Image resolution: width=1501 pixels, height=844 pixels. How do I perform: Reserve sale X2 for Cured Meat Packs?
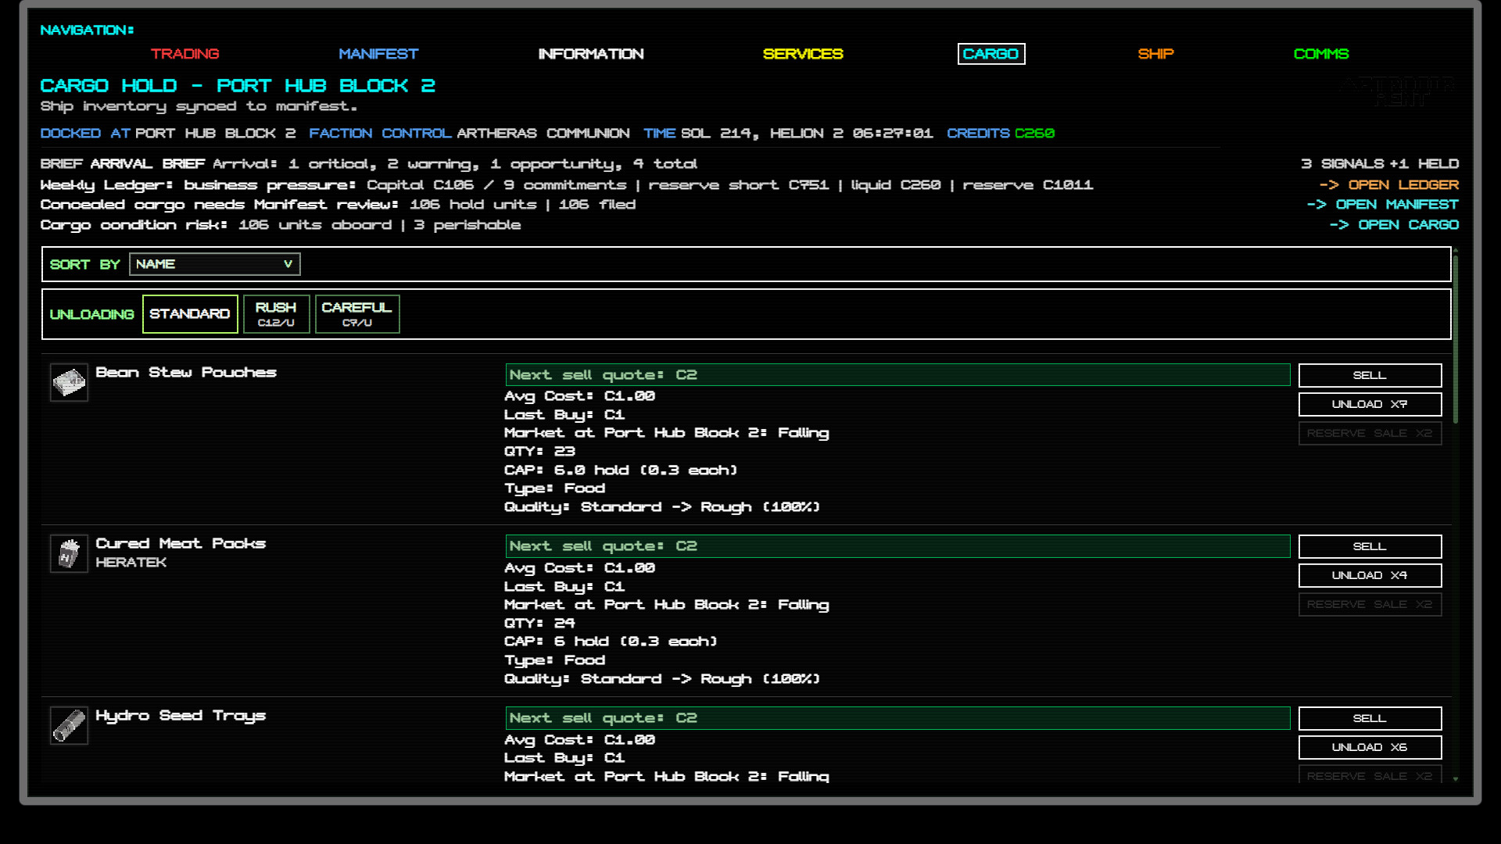pos(1370,604)
